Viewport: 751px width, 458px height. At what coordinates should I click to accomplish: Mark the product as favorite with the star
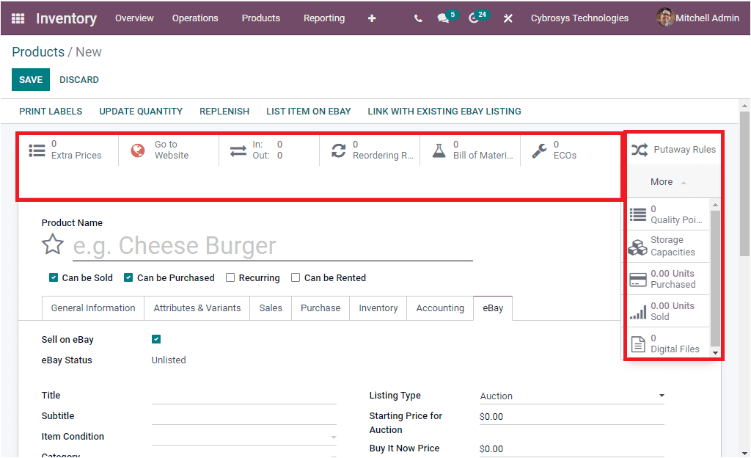coord(52,244)
